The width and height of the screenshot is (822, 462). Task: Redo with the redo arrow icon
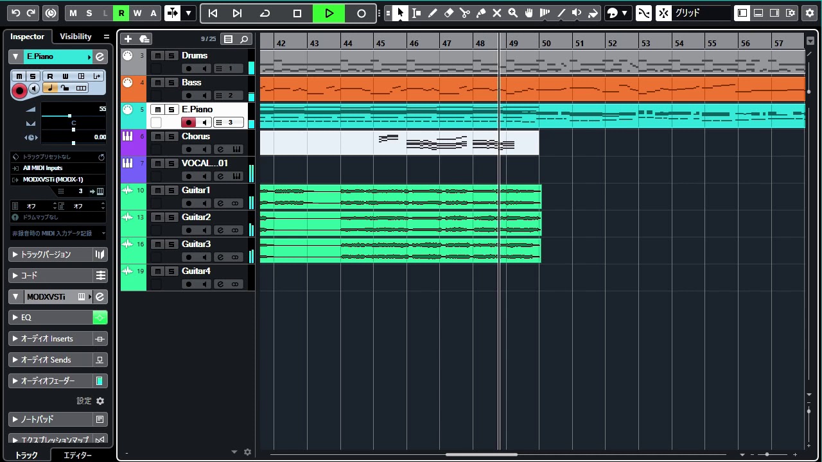30,13
